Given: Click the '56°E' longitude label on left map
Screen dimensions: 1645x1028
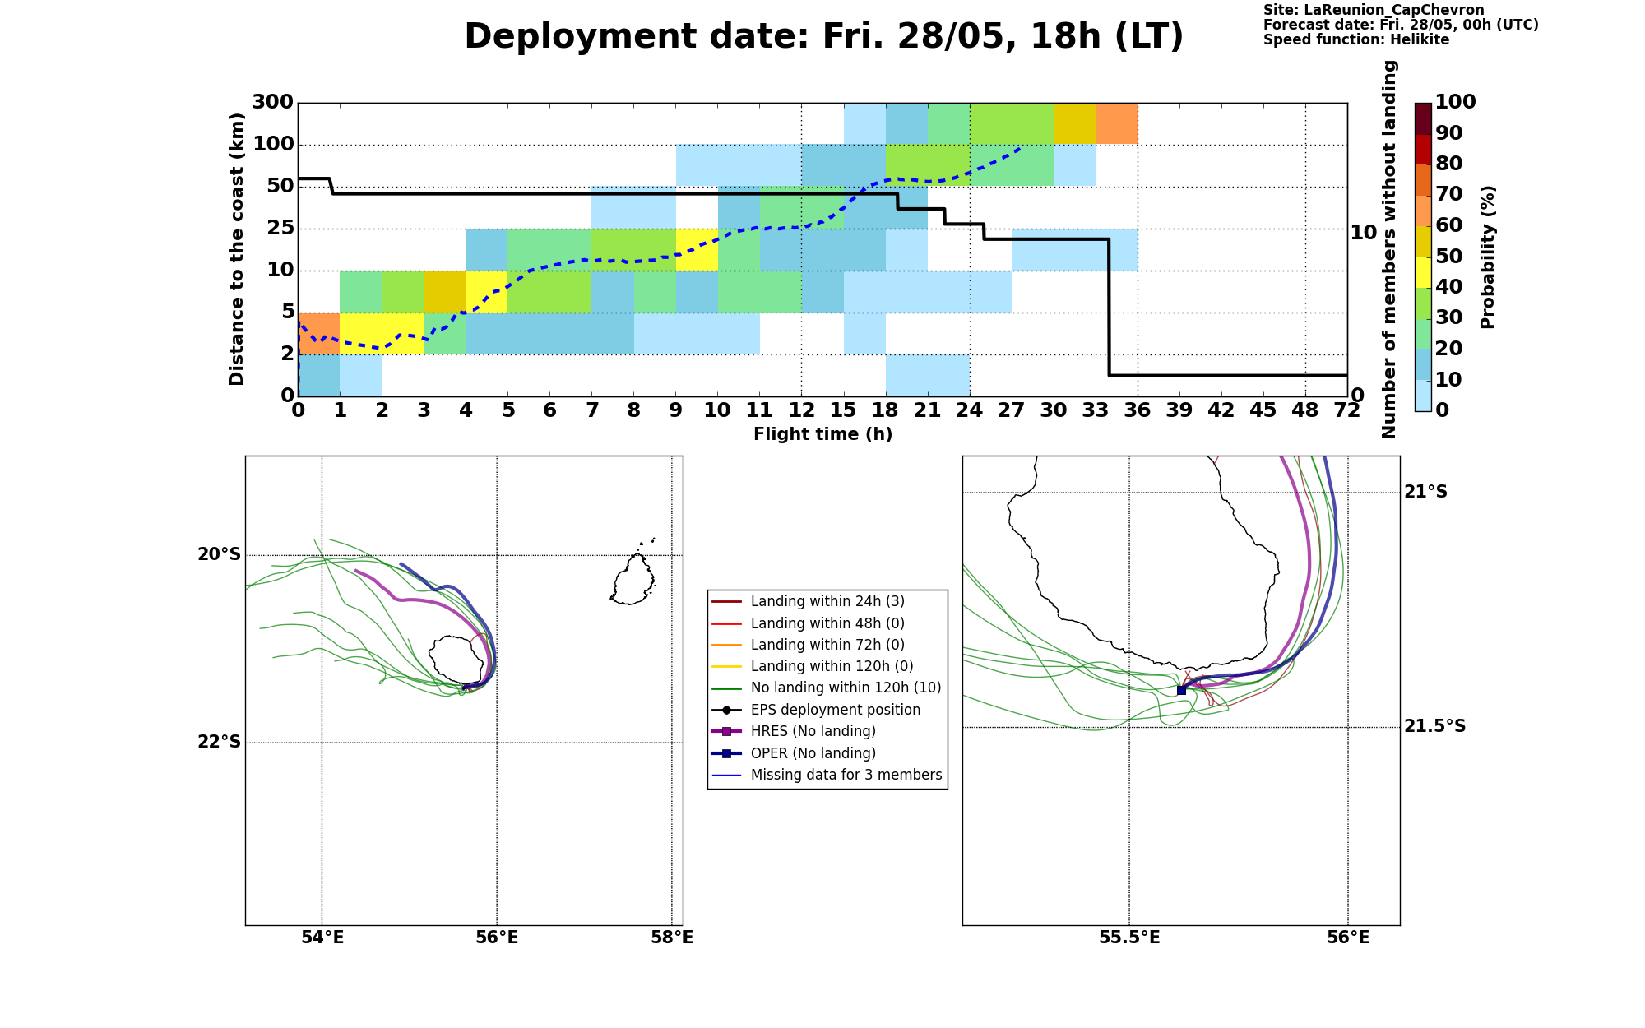Looking at the screenshot, I should 497,938.
